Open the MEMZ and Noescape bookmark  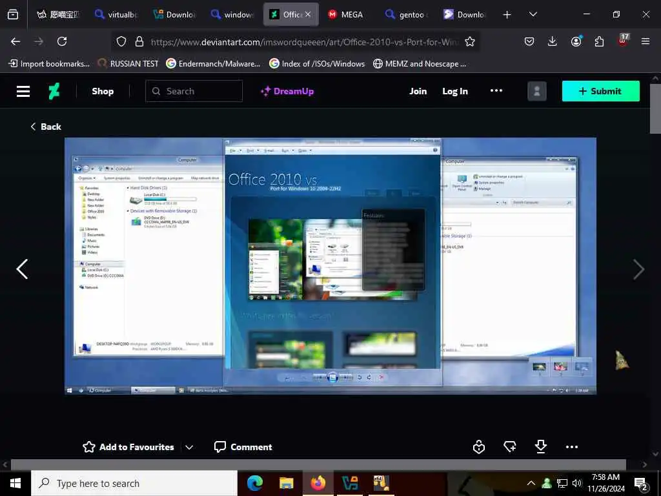[420, 64]
